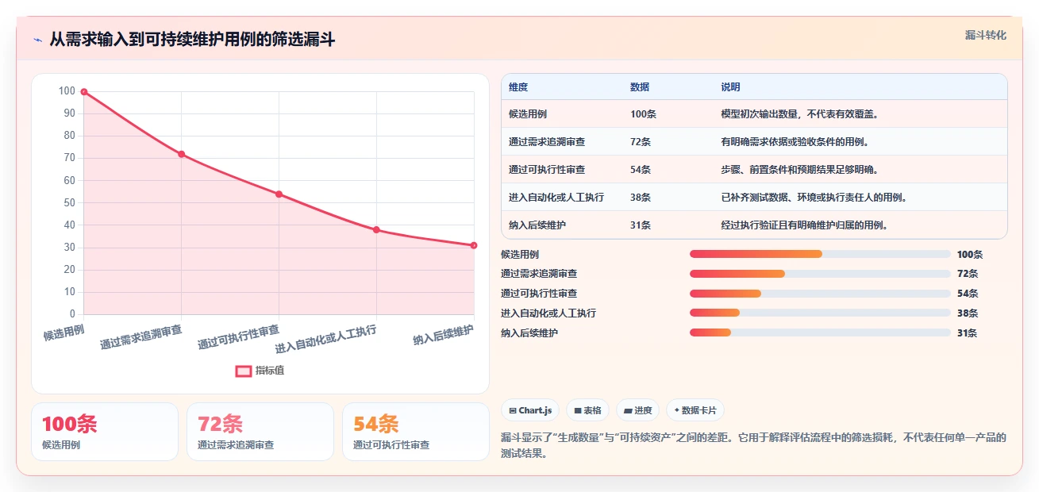The height and width of the screenshot is (492, 1039).
Task: Click the description 模型初次输出数量，不代表有效覆盖。
Action: (799, 113)
